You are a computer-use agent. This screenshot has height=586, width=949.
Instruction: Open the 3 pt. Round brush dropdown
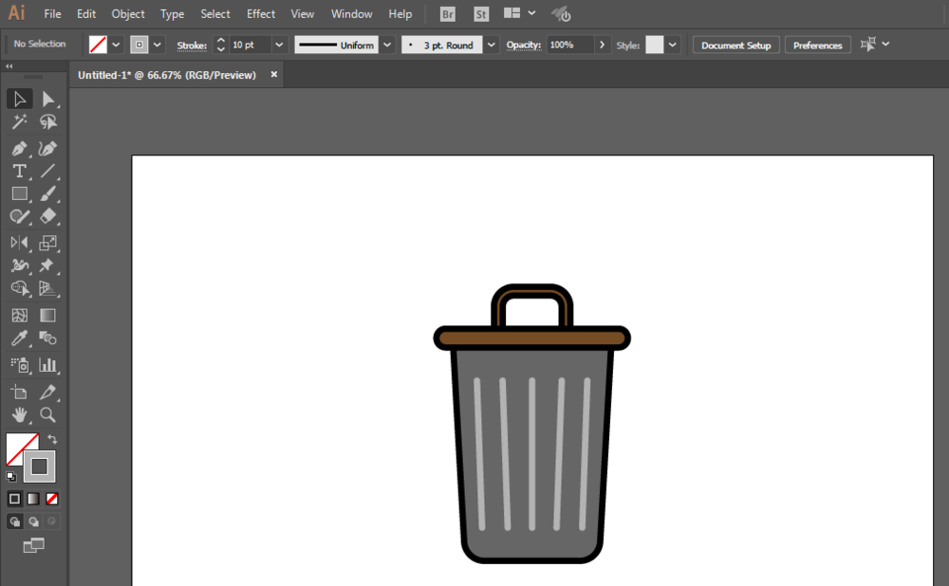[491, 45]
